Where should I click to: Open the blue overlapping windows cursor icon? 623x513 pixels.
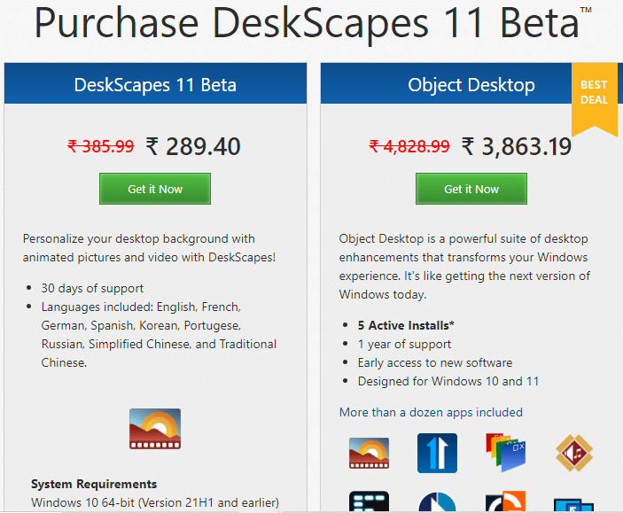[x=573, y=505]
